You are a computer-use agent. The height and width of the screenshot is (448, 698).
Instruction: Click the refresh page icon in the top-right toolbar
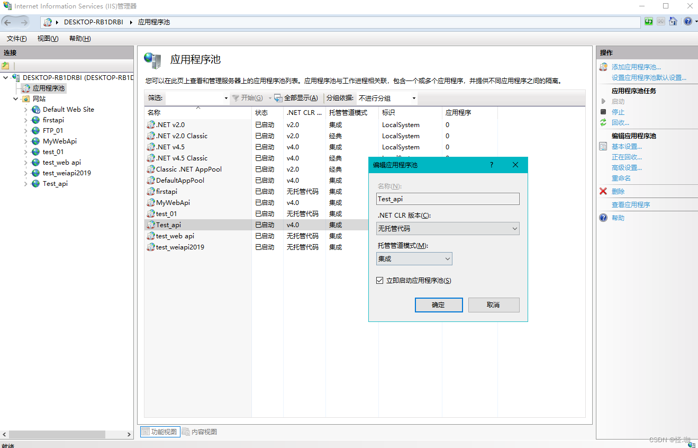(649, 22)
